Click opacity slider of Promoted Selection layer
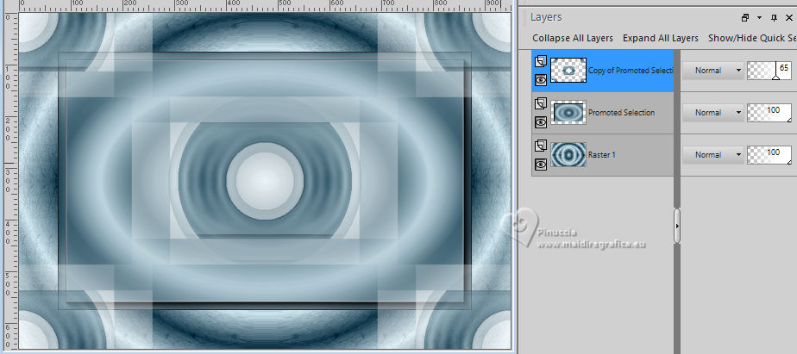 point(769,113)
